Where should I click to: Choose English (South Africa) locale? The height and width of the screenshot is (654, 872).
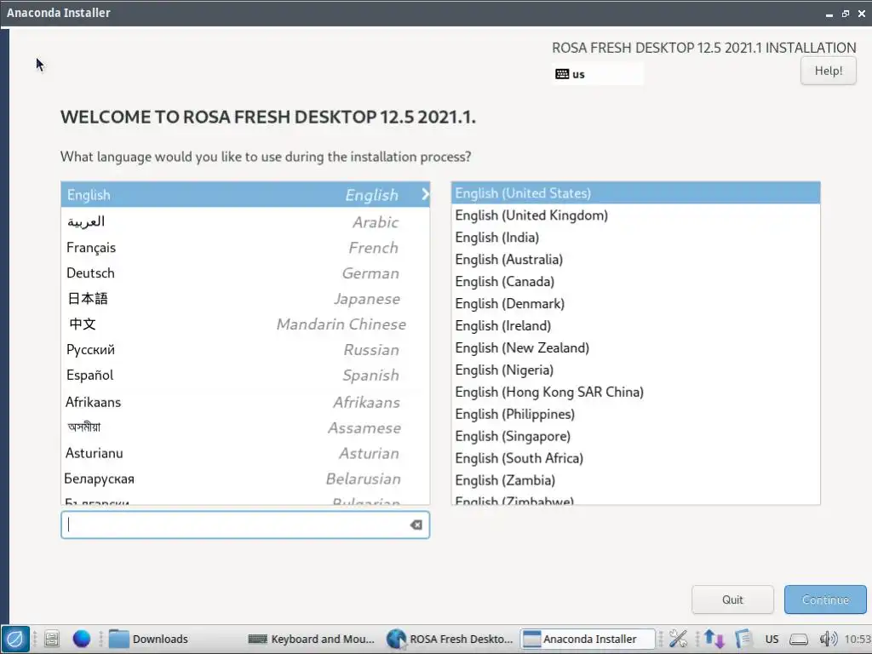(x=635, y=458)
